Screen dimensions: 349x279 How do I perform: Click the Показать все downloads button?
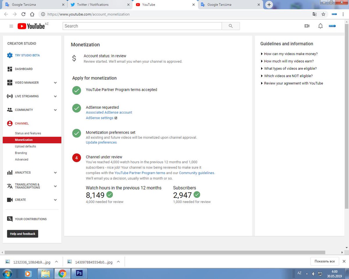(325, 261)
